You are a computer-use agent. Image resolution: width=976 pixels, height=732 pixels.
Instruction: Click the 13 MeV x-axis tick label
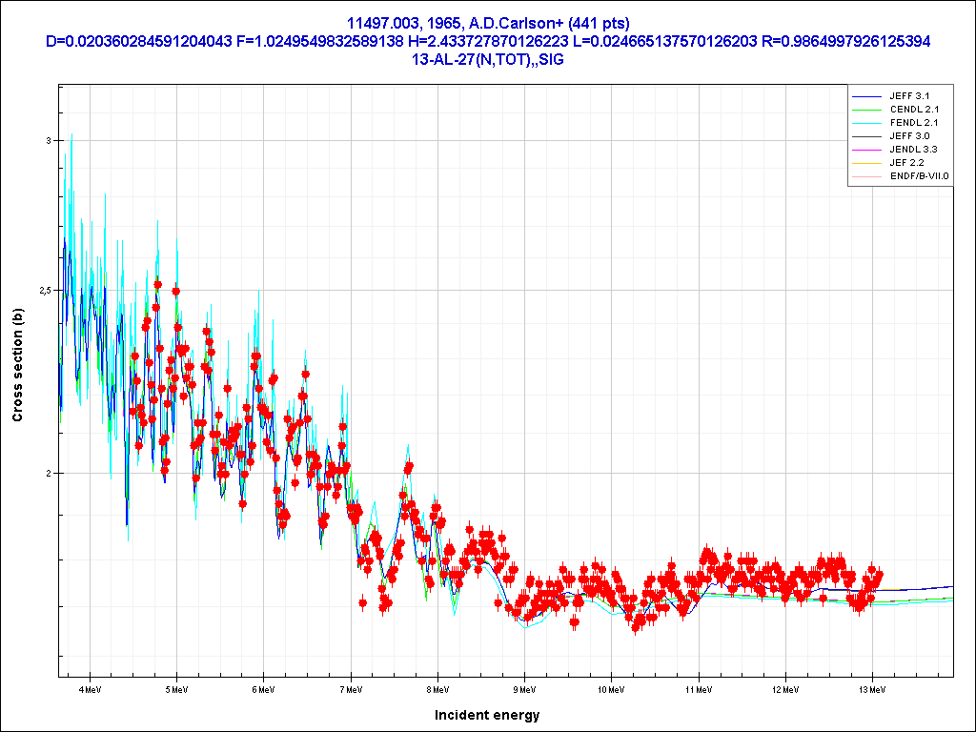tap(871, 687)
